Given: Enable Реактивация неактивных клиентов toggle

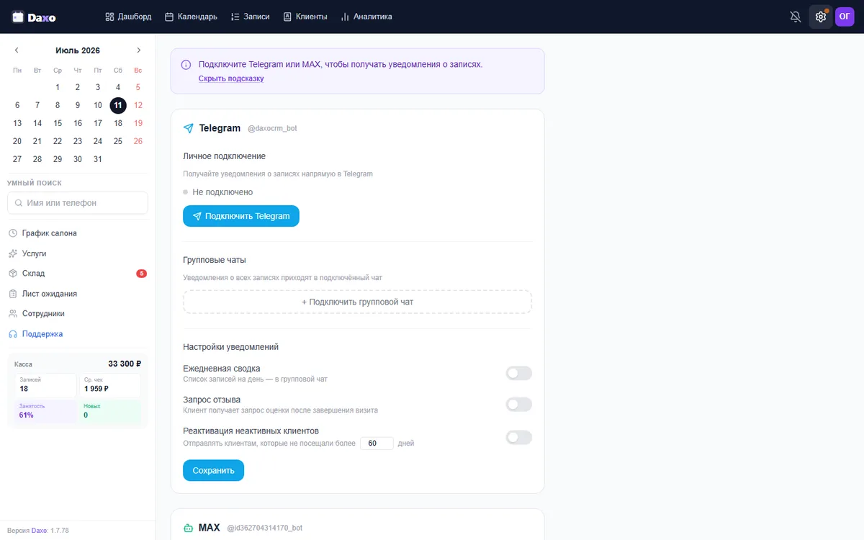Looking at the screenshot, I should pyautogui.click(x=518, y=437).
